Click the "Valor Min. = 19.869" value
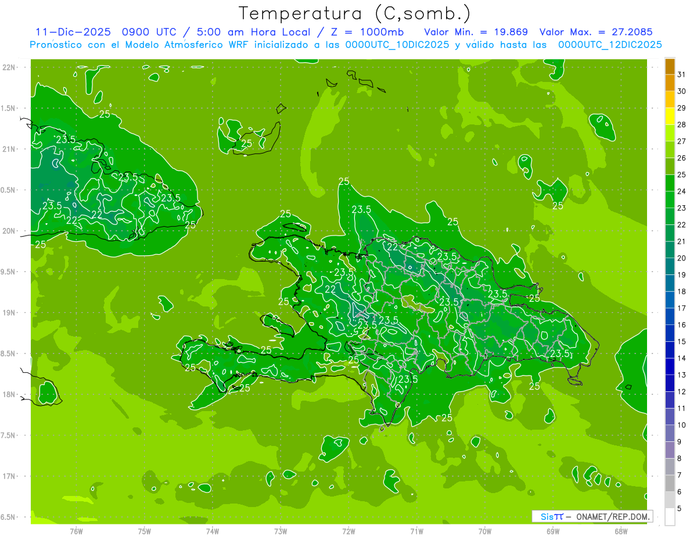 pos(477,32)
